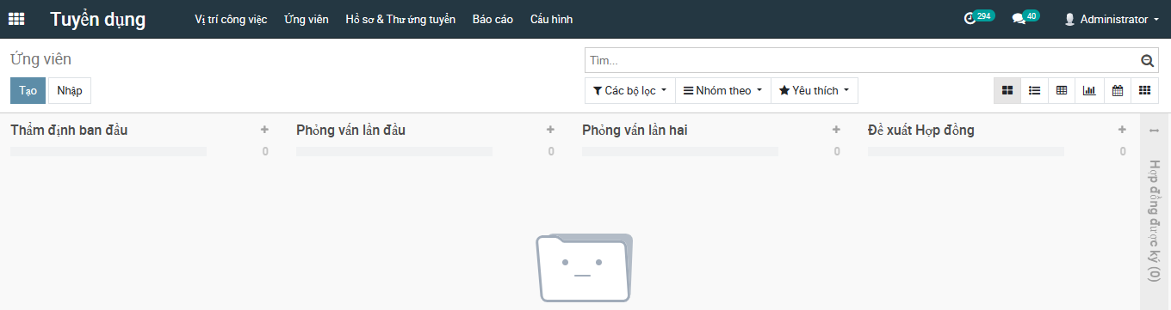Open the Nhóm theo dropdown
This screenshot has height=310, width=1171.
pos(722,90)
